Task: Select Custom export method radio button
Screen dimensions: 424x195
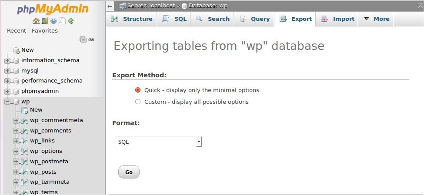Action: (x=138, y=102)
